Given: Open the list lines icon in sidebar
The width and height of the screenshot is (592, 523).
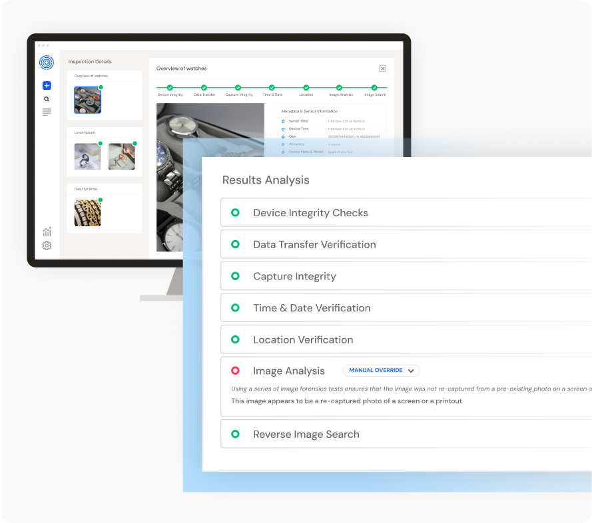Looking at the screenshot, I should [x=47, y=112].
